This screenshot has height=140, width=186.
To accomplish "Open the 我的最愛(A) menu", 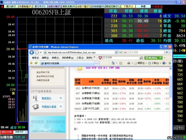I will (x=68, y=58).
